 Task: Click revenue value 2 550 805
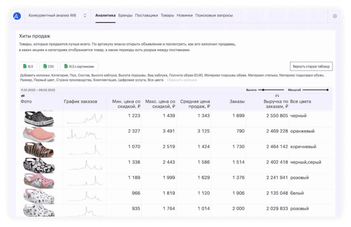(x=277, y=116)
